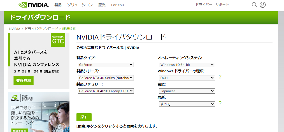Expand the Japanese language dropdown
Image resolution: width=284 pixels, height=132 pixels.
[187, 91]
